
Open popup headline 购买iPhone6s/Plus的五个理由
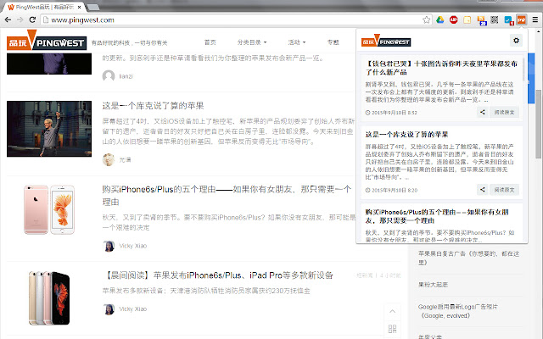point(437,216)
